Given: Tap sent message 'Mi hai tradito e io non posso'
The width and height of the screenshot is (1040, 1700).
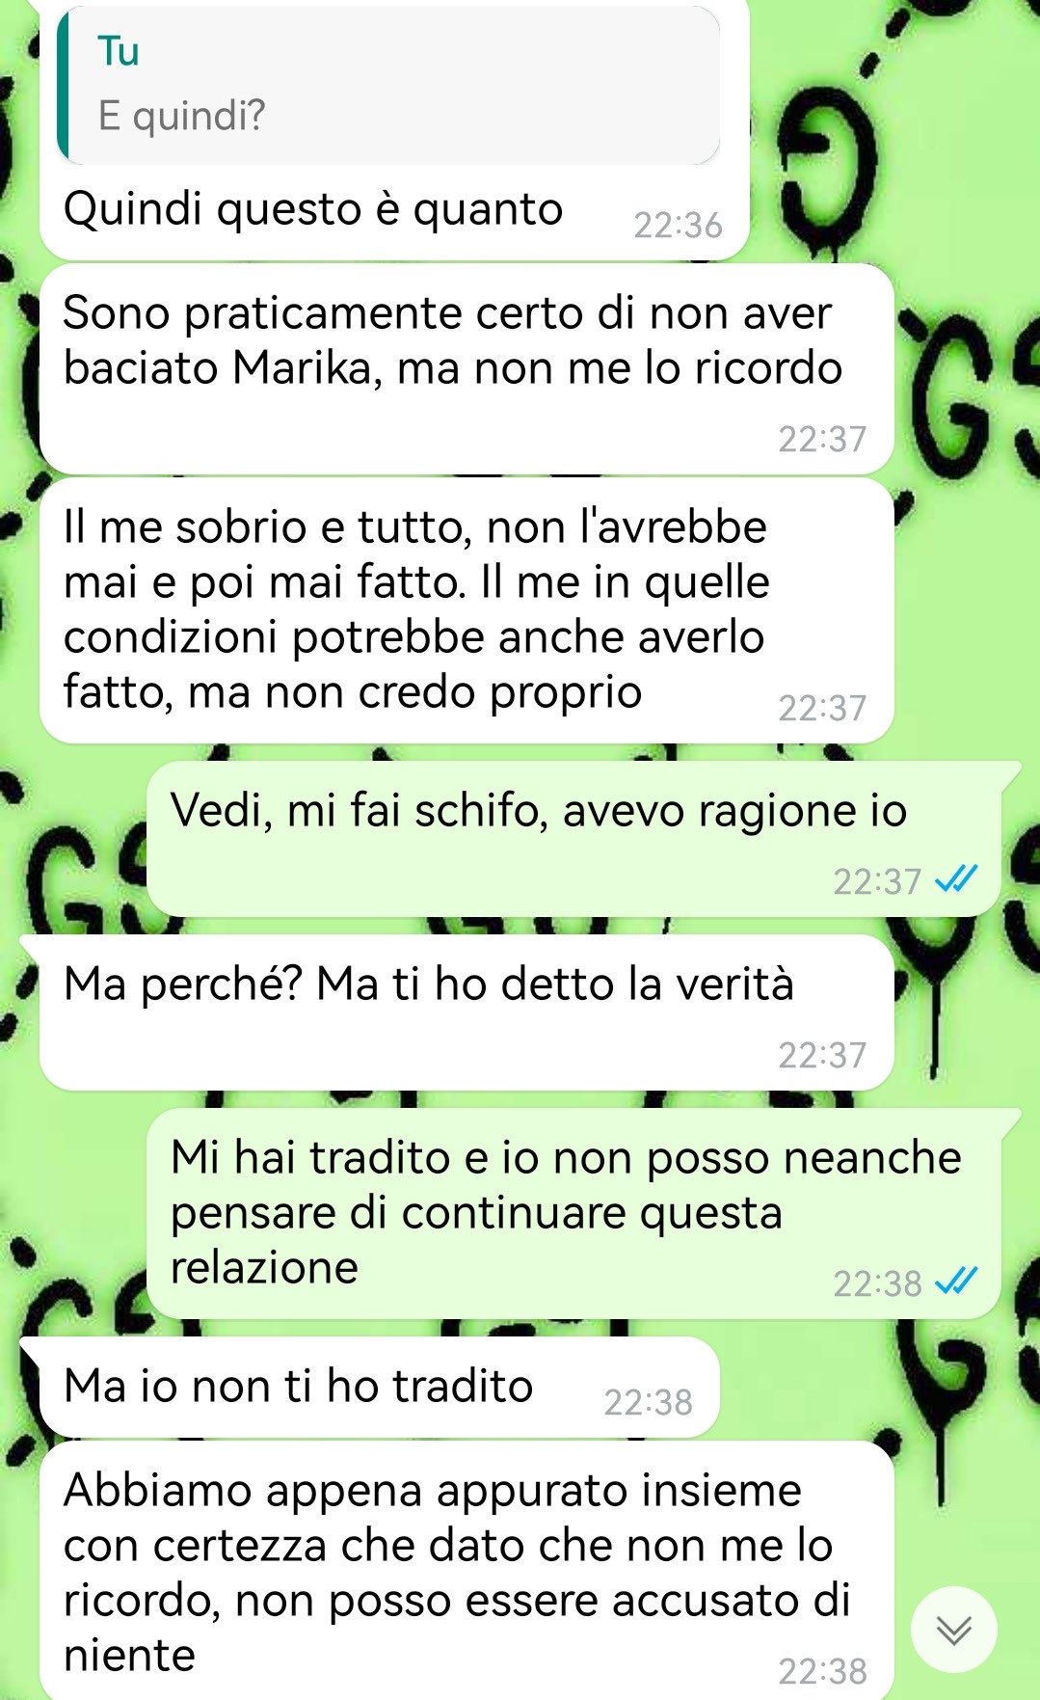Looking at the screenshot, I should coord(574,1213).
